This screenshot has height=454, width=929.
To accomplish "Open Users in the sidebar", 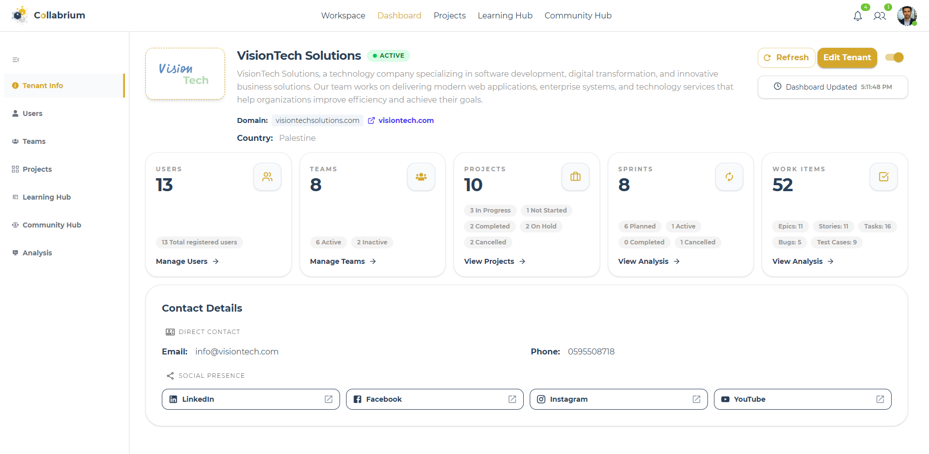I will 64,113.
